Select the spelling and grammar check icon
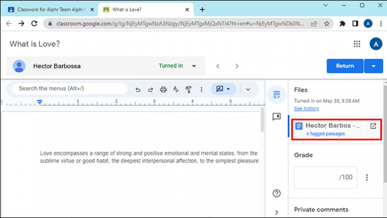This screenshot has height=218, width=387. [x=176, y=89]
